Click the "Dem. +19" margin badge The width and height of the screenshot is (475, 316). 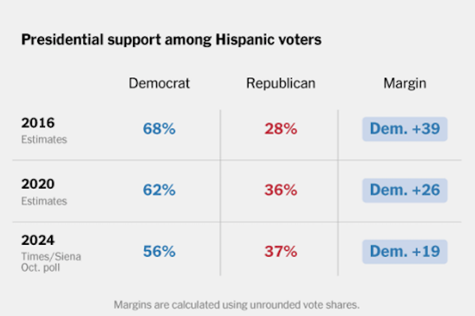tap(404, 252)
